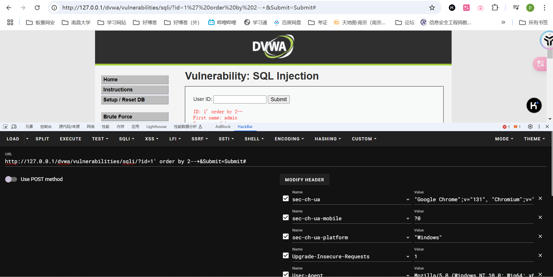The width and height of the screenshot is (553, 277).
Task: Open the Setup / Reset DB link
Action: pyautogui.click(x=135, y=100)
